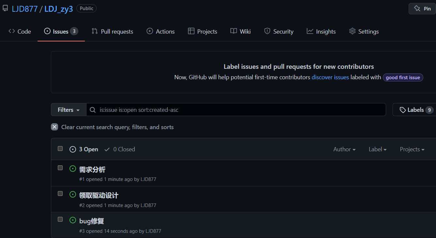Clear current search query, filters, and sorts
Viewport: 436px width, 238px height.
point(112,127)
